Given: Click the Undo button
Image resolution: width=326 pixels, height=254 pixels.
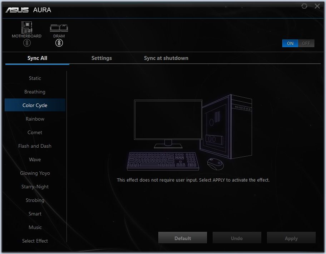Looking at the screenshot, I should (x=237, y=238).
